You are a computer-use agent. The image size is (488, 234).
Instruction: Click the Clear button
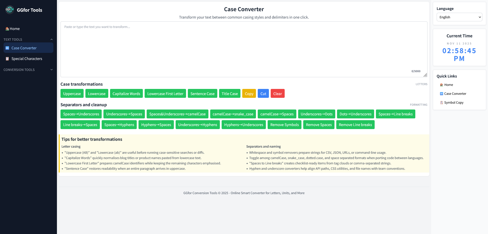[x=278, y=93]
